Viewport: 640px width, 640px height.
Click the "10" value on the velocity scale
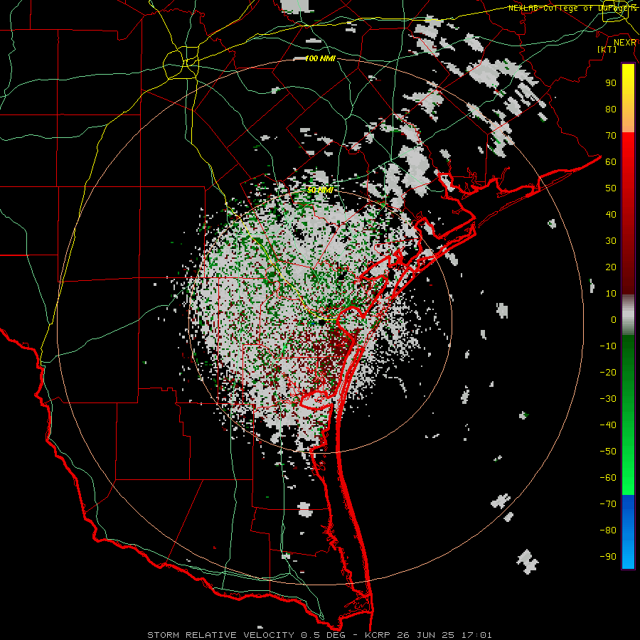[611, 294]
